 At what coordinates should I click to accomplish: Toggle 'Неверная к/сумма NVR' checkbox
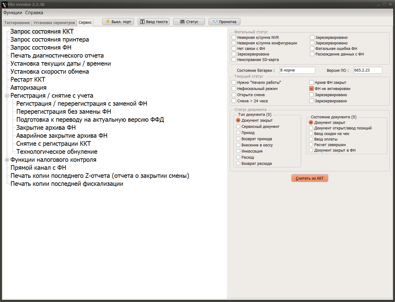pyautogui.click(x=234, y=38)
